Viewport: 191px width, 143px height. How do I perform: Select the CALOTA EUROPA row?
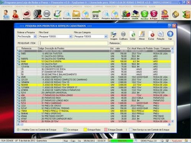coord(94,61)
